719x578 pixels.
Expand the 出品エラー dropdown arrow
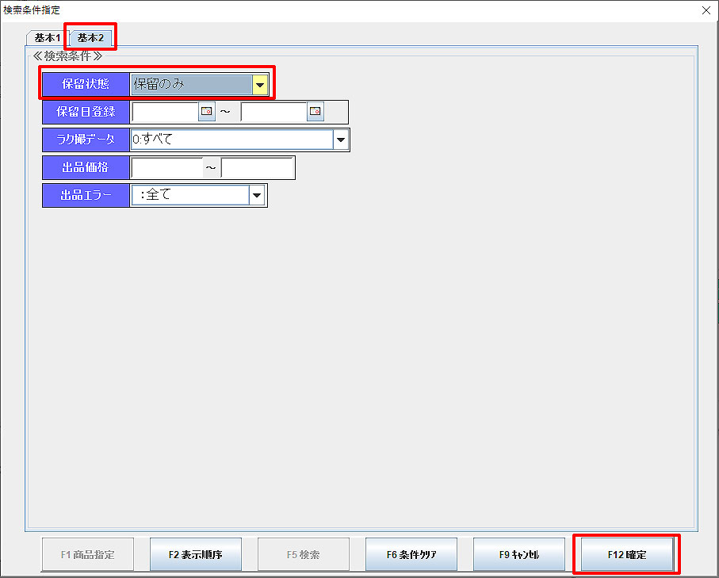[257, 195]
